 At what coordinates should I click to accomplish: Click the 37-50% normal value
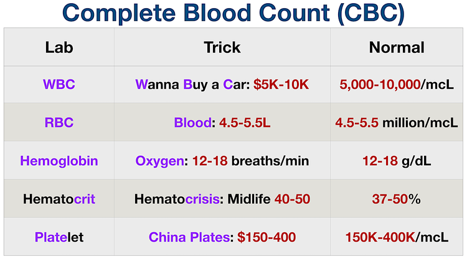[x=397, y=199]
